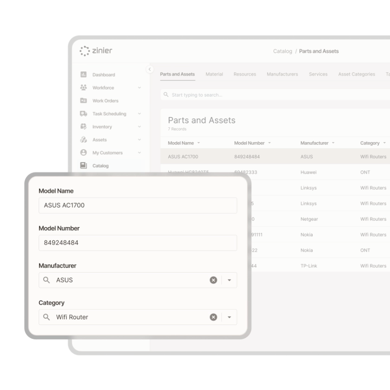This screenshot has width=390, height=390.
Task: Click Wifi Routers in TP-Link row
Action: pos(373,266)
